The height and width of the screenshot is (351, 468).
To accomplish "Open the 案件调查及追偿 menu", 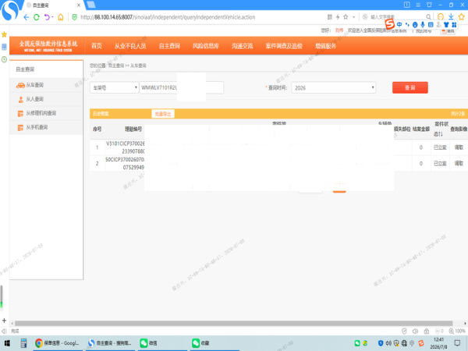I will pyautogui.click(x=284, y=46).
